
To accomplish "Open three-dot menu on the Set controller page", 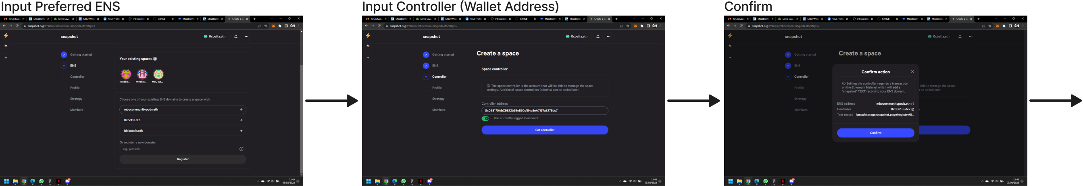I will pos(608,37).
